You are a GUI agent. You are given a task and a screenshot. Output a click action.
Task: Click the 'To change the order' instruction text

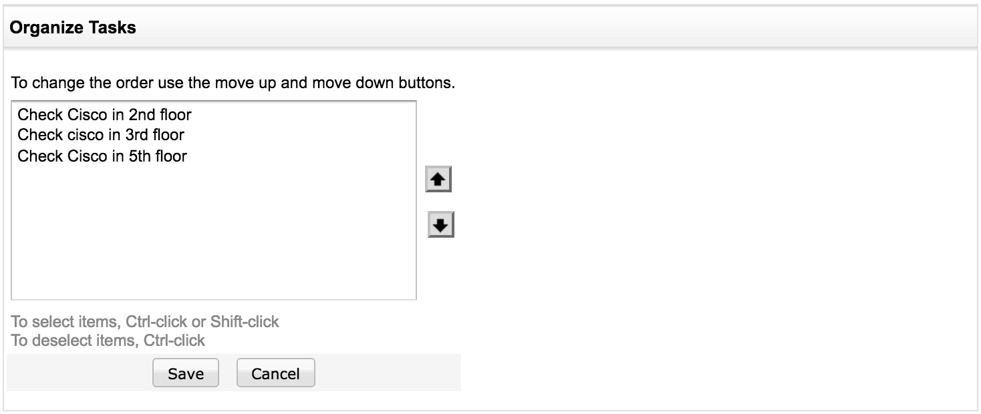(233, 85)
